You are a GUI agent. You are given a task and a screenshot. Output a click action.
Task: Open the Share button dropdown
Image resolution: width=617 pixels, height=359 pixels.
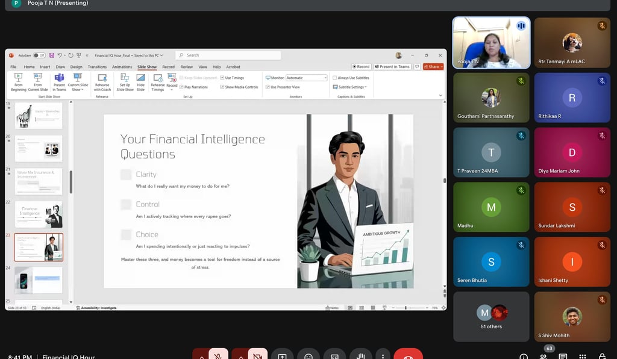(442, 66)
